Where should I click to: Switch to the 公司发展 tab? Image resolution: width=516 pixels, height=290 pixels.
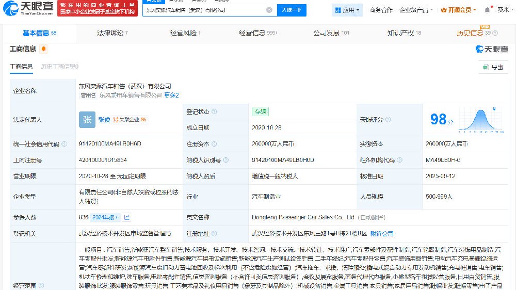pyautogui.click(x=331, y=33)
